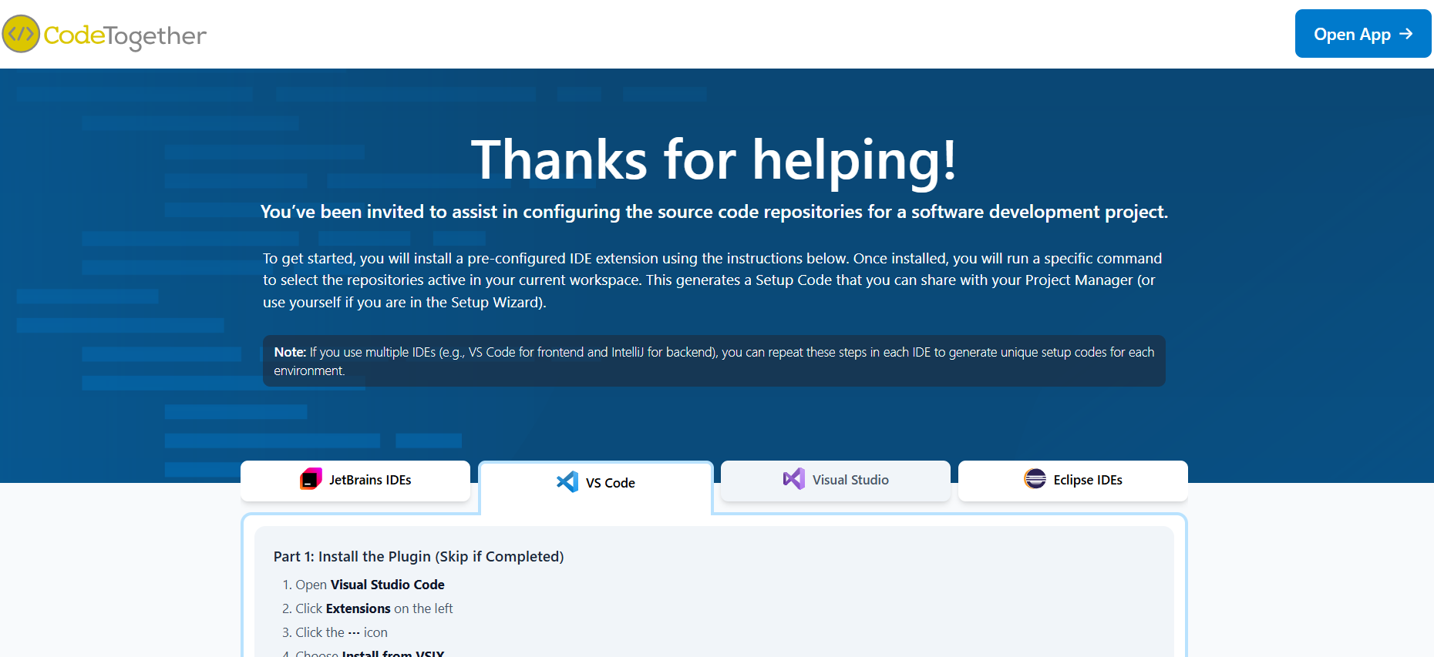1434x657 pixels.
Task: Click the VS Code logo icon
Action: click(x=567, y=482)
